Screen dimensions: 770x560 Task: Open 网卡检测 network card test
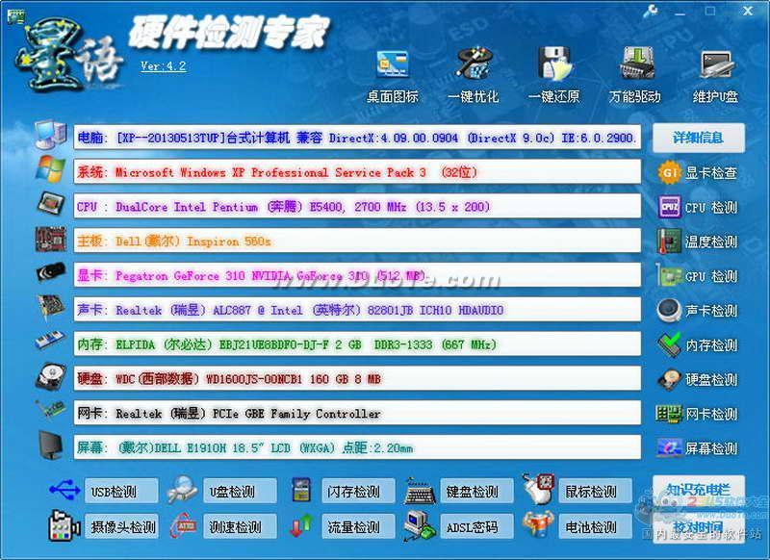(697, 414)
